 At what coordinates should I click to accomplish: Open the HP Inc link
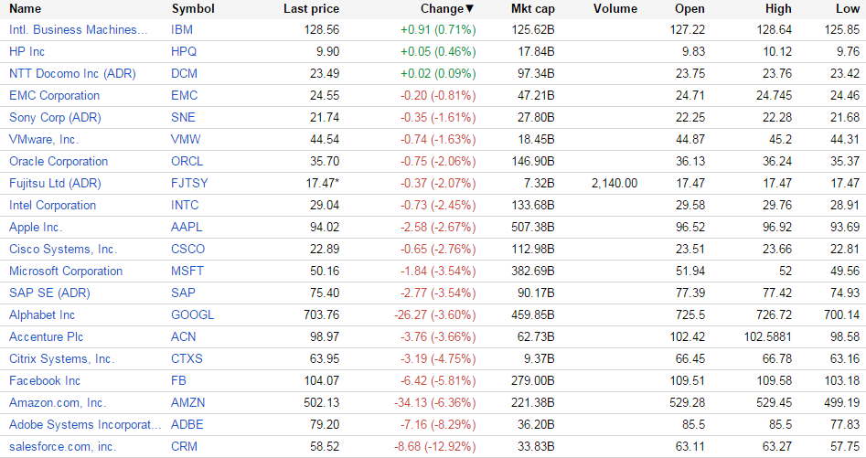point(27,51)
